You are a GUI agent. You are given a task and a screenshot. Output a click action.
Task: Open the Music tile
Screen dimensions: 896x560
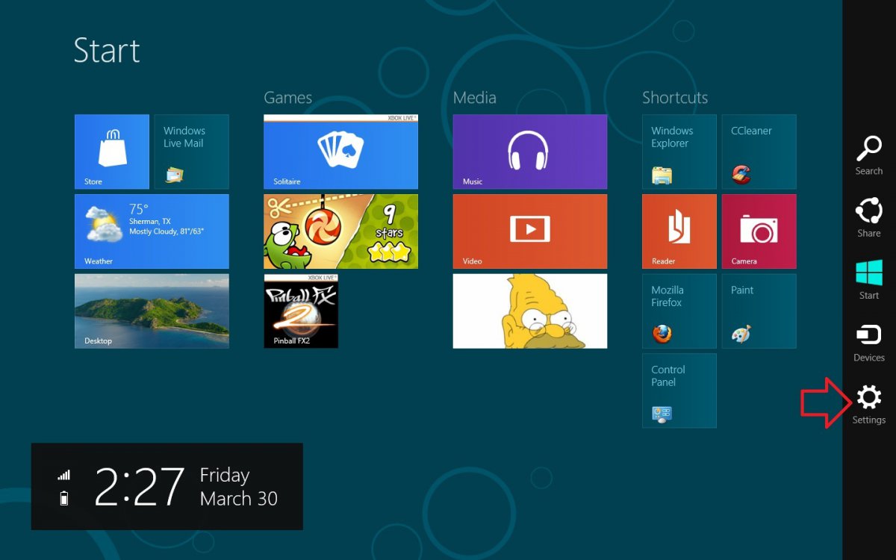(x=530, y=152)
